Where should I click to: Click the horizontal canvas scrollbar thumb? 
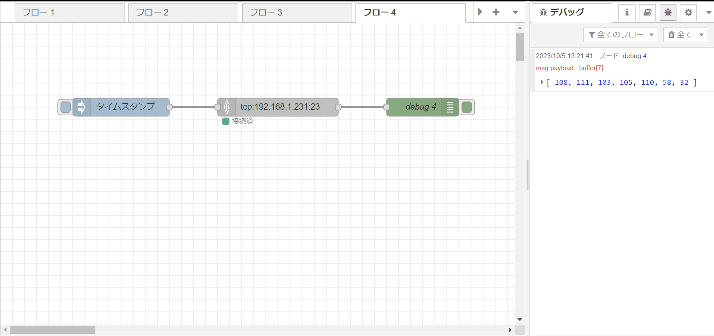(53, 330)
